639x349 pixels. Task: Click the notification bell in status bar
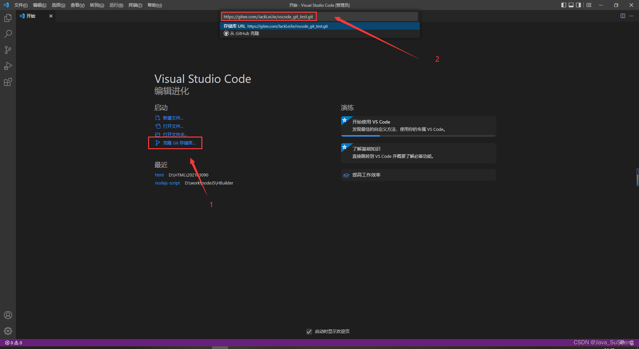632,343
